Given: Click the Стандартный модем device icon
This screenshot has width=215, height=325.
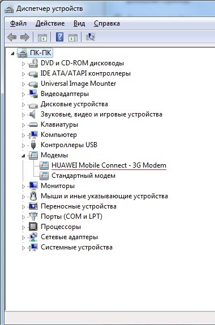Looking at the screenshot, I should [44, 176].
